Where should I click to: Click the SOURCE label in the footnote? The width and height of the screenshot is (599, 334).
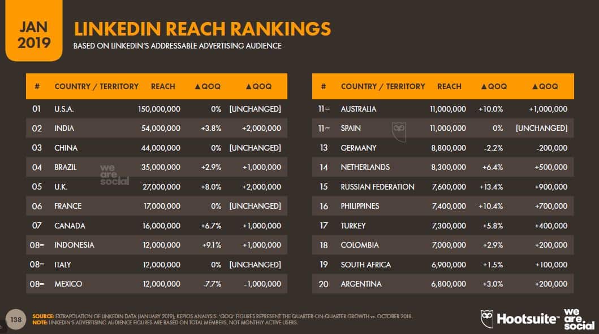pyautogui.click(x=43, y=316)
